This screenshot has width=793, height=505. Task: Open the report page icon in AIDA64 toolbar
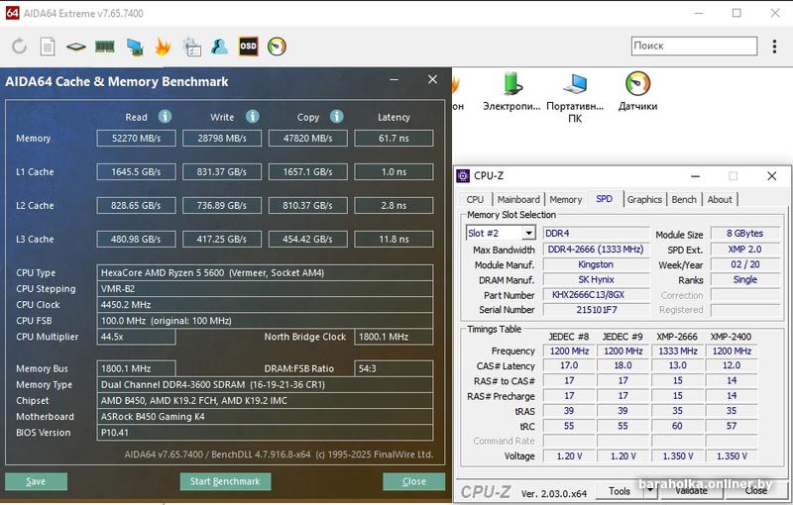[48, 47]
